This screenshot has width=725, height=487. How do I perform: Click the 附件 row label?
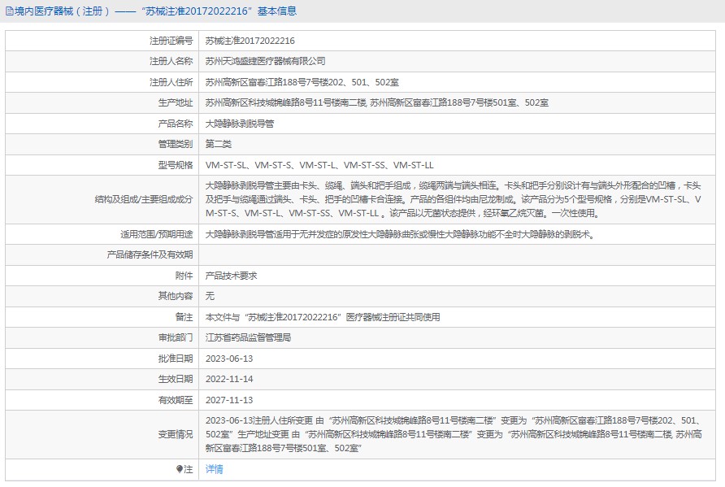[x=184, y=276]
